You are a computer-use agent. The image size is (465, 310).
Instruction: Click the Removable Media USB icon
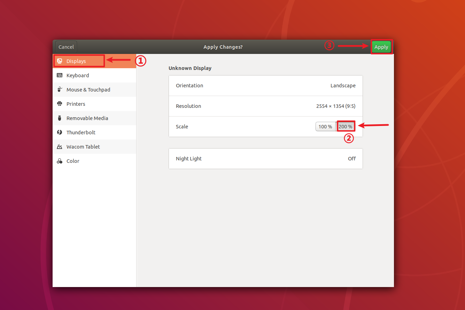(x=60, y=118)
